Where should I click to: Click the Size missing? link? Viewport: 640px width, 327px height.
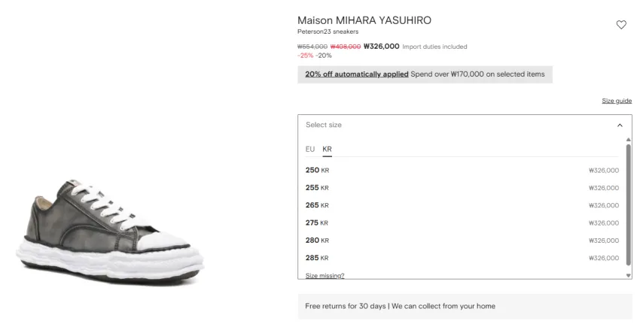click(325, 276)
